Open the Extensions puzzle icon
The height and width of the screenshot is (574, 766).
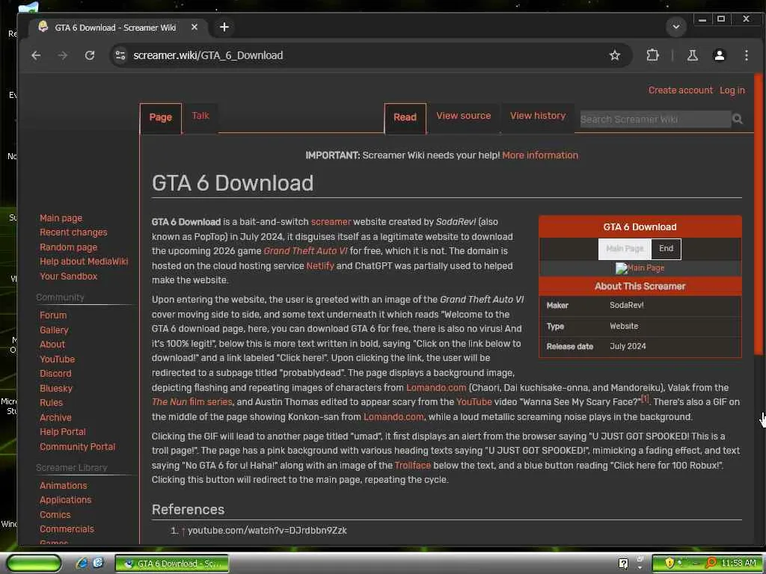pyautogui.click(x=652, y=55)
